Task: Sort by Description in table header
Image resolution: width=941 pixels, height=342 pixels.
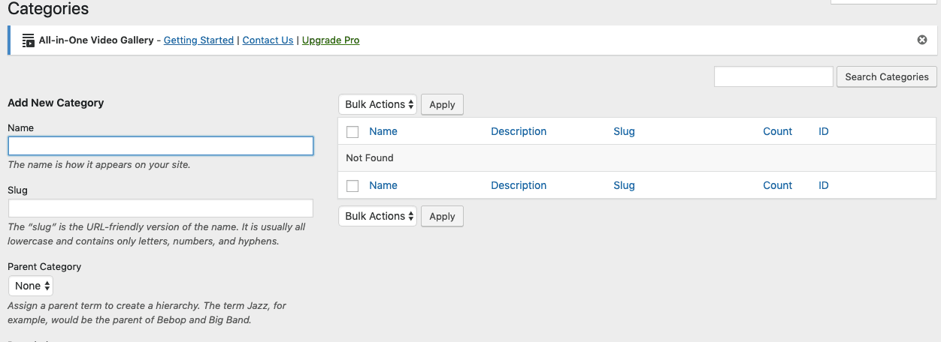Action: point(519,131)
